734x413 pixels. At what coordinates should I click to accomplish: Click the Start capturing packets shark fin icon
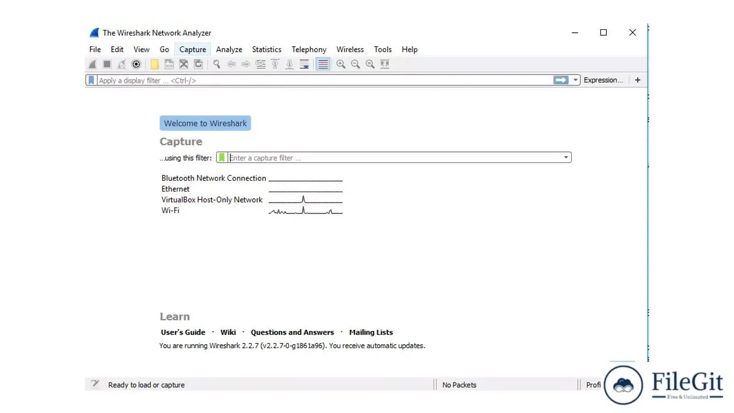tap(92, 64)
